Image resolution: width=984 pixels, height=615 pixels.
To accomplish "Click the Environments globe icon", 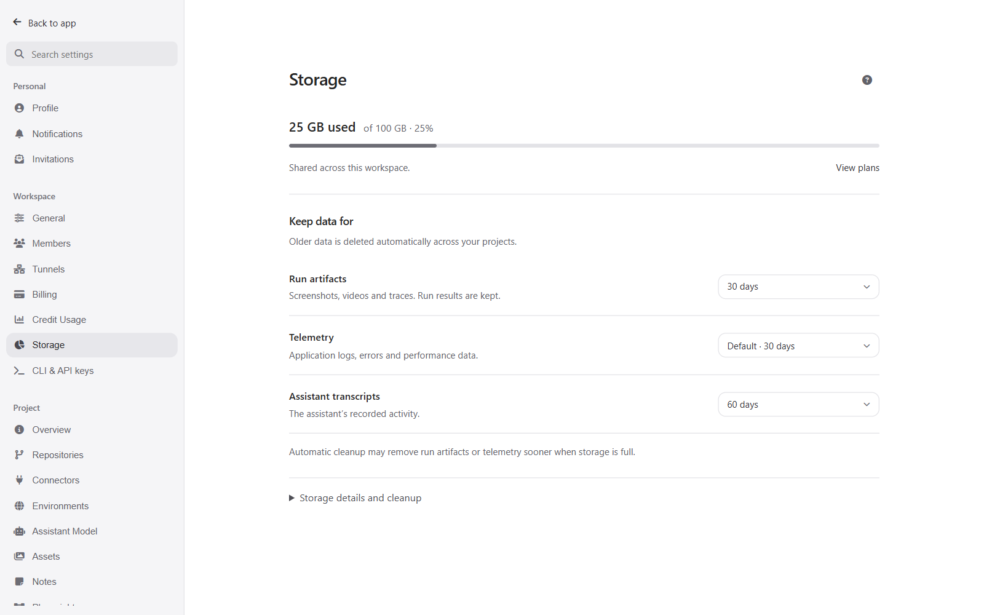I will 20,506.
